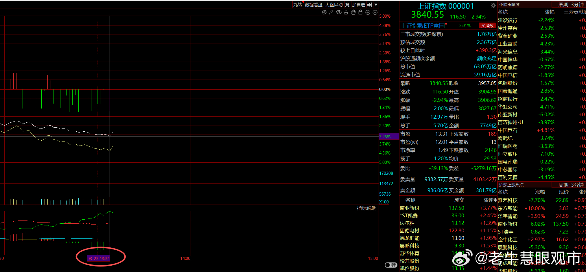Select 海光信息 in contribution list
The height and width of the screenshot is (272, 586).
point(508,52)
